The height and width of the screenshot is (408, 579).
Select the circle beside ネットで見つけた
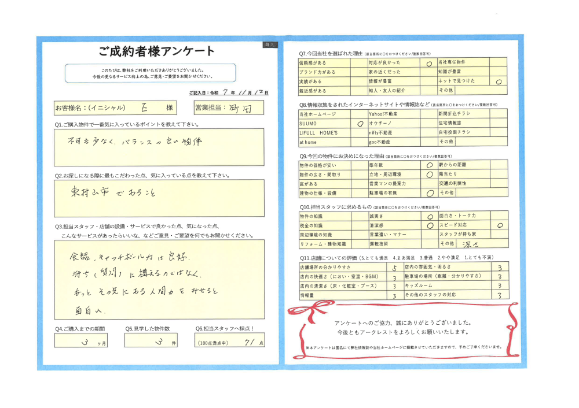click(499, 81)
